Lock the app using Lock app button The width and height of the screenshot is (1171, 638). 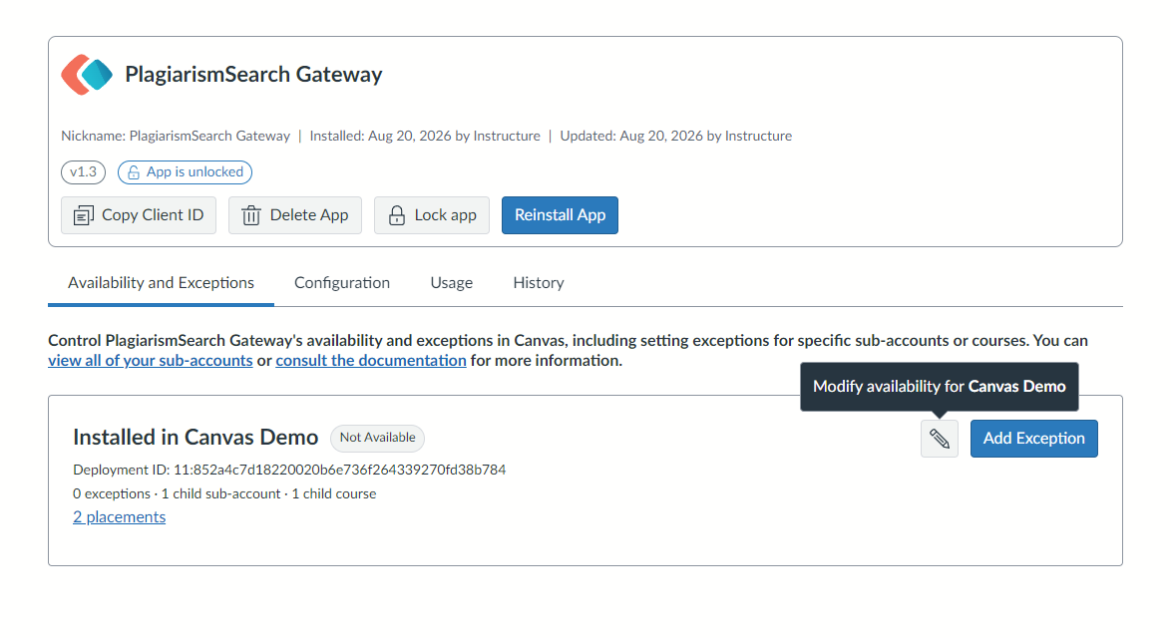click(432, 215)
